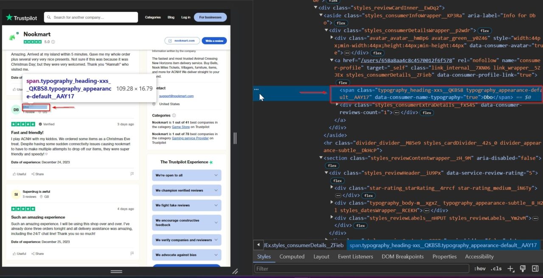Click the DB avatar on Dbo's review
Viewport: 543px width, 278px height.
tap(16, 109)
